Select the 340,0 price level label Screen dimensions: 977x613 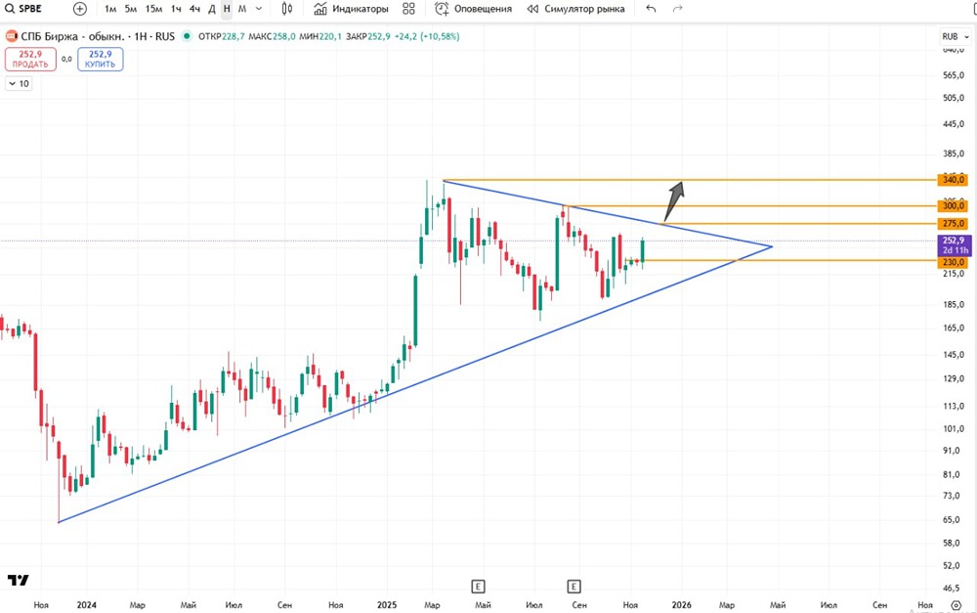click(954, 180)
